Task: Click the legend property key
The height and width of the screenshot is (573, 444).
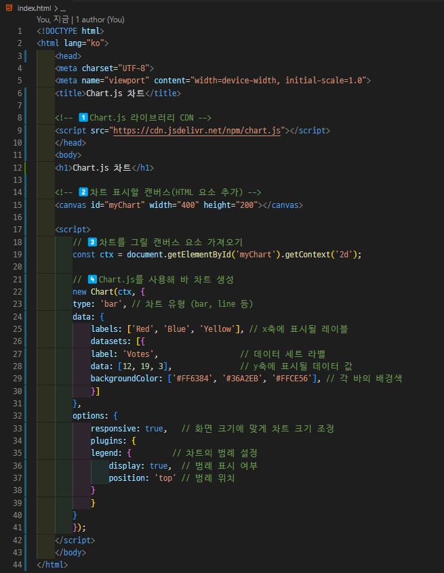Action: (x=104, y=453)
